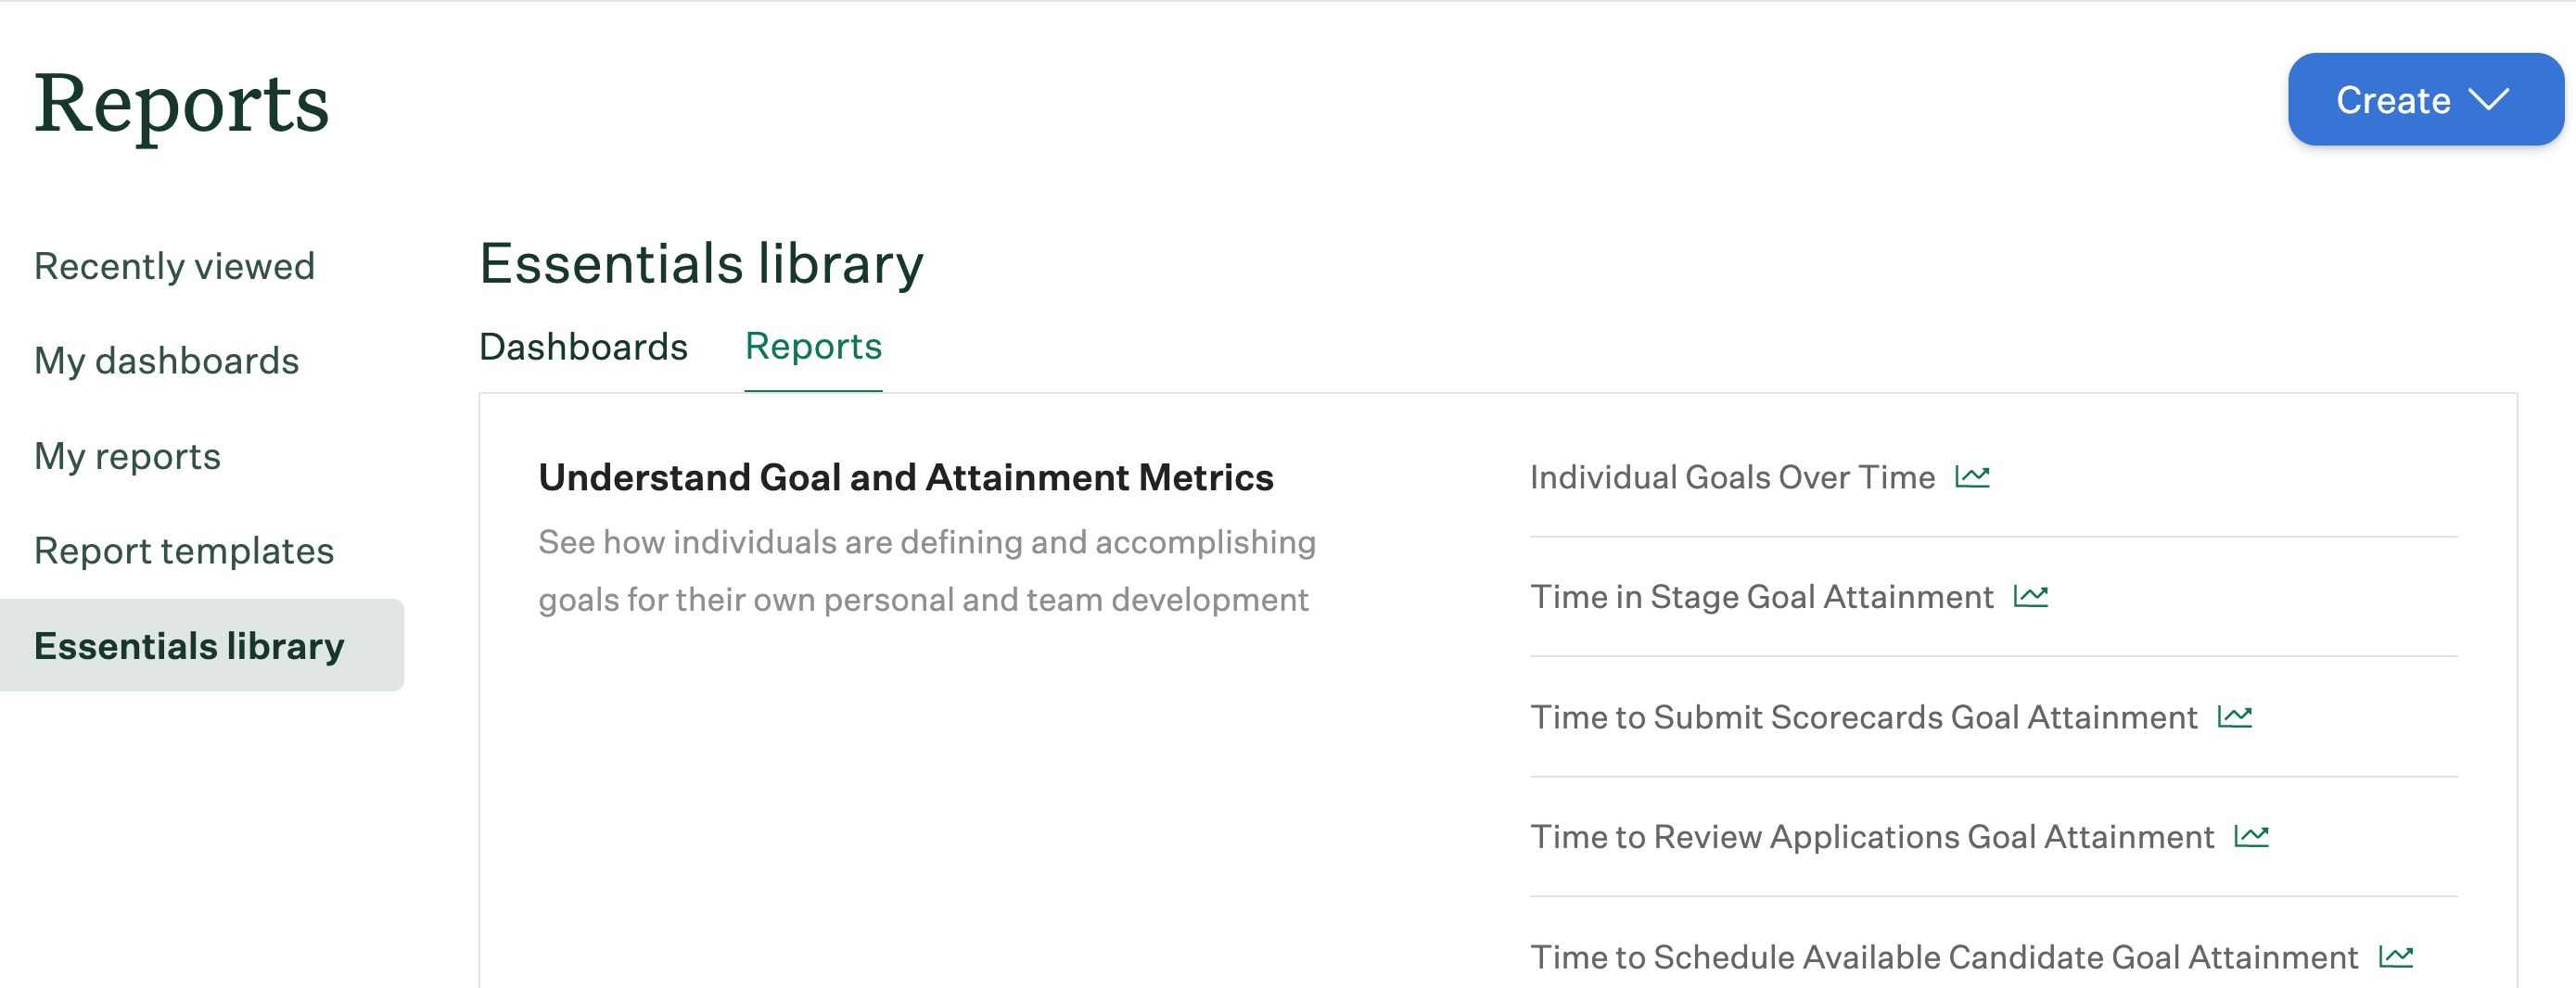Screen dimensions: 2576x988
Task: Open Time to Schedule Available Candidate report
Action: pyautogui.click(x=1944, y=957)
